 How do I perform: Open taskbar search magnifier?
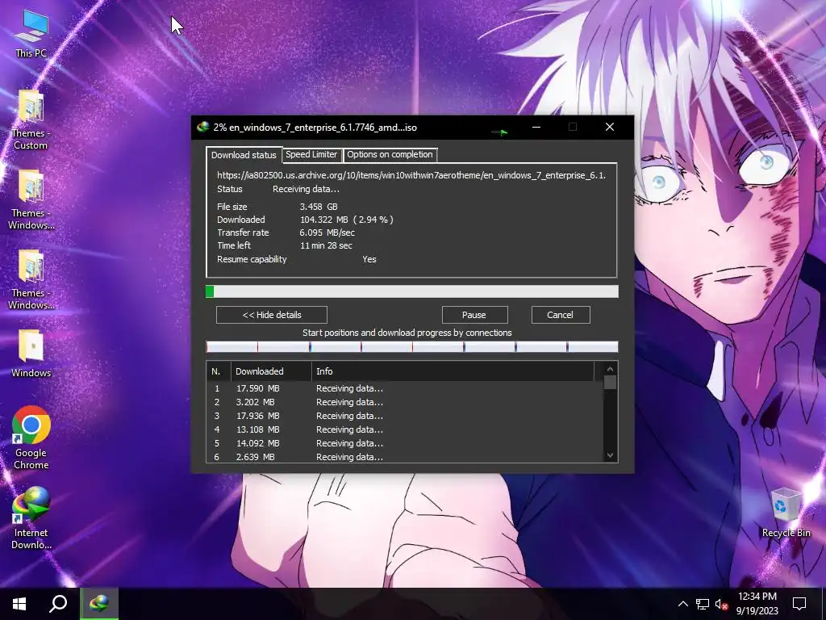click(58, 604)
